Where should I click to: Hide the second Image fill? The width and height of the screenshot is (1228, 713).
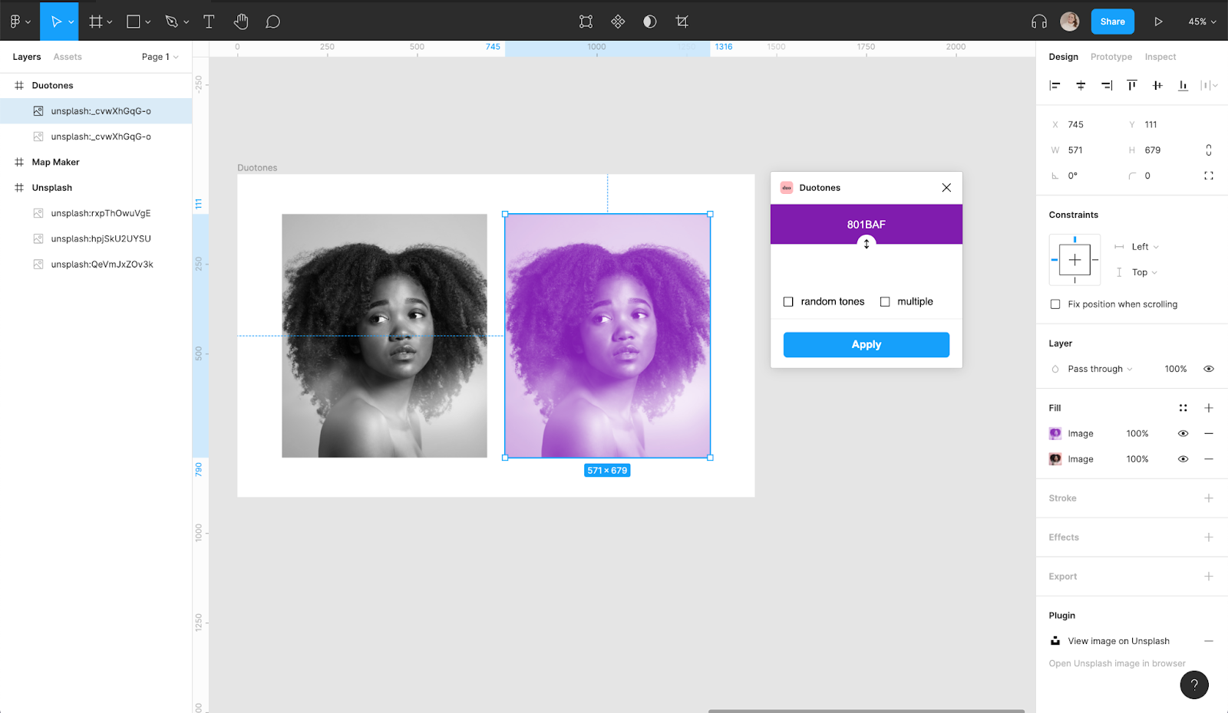(x=1183, y=458)
